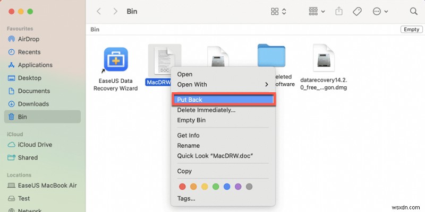
Task: Go forward with the right chevron
Action: pos(115,11)
